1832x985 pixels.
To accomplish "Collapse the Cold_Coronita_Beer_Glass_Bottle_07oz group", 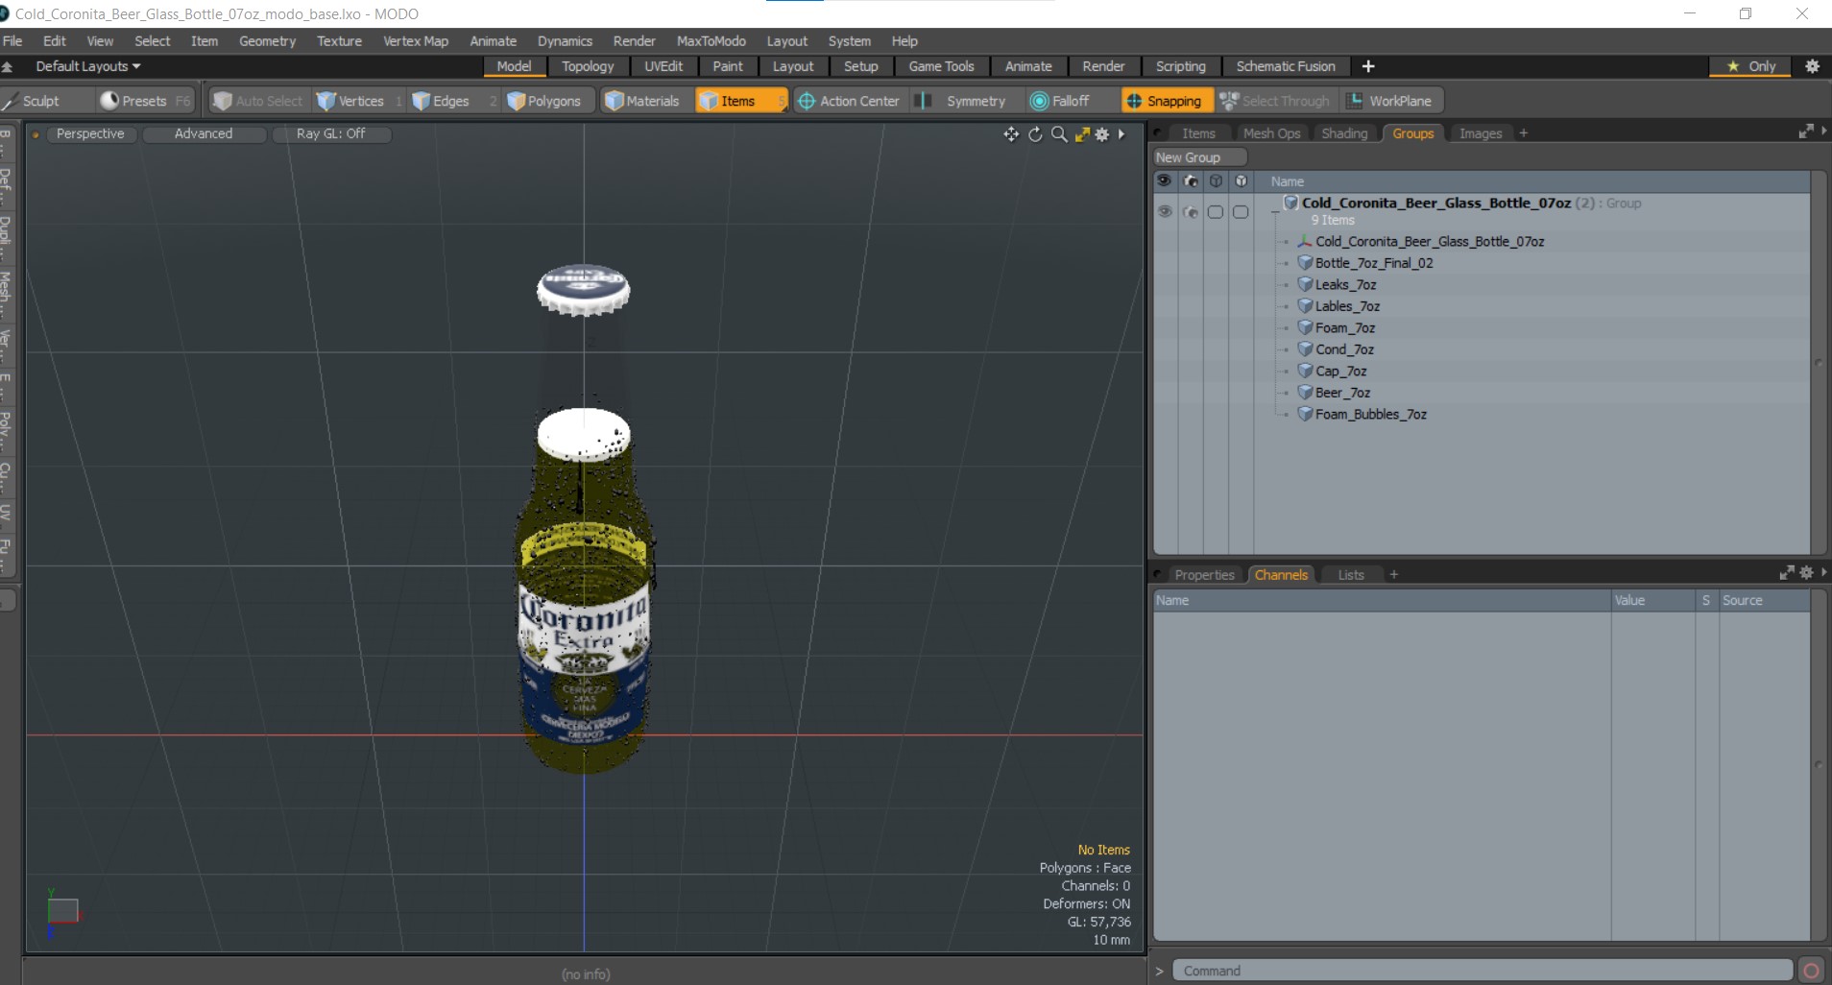I will 1275,209.
